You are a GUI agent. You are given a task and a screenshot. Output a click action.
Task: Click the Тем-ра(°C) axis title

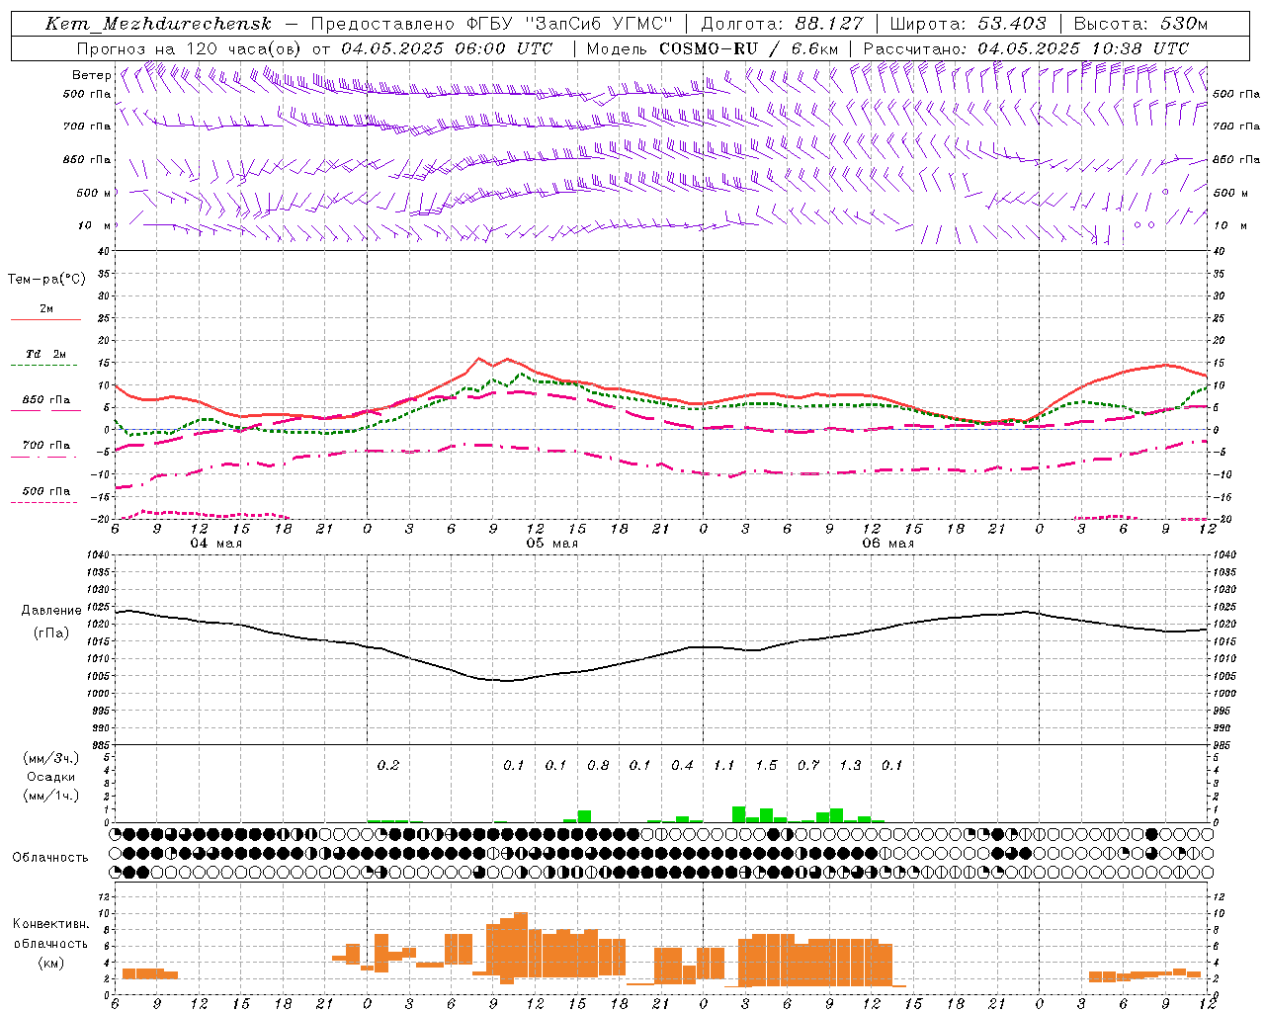(46, 280)
